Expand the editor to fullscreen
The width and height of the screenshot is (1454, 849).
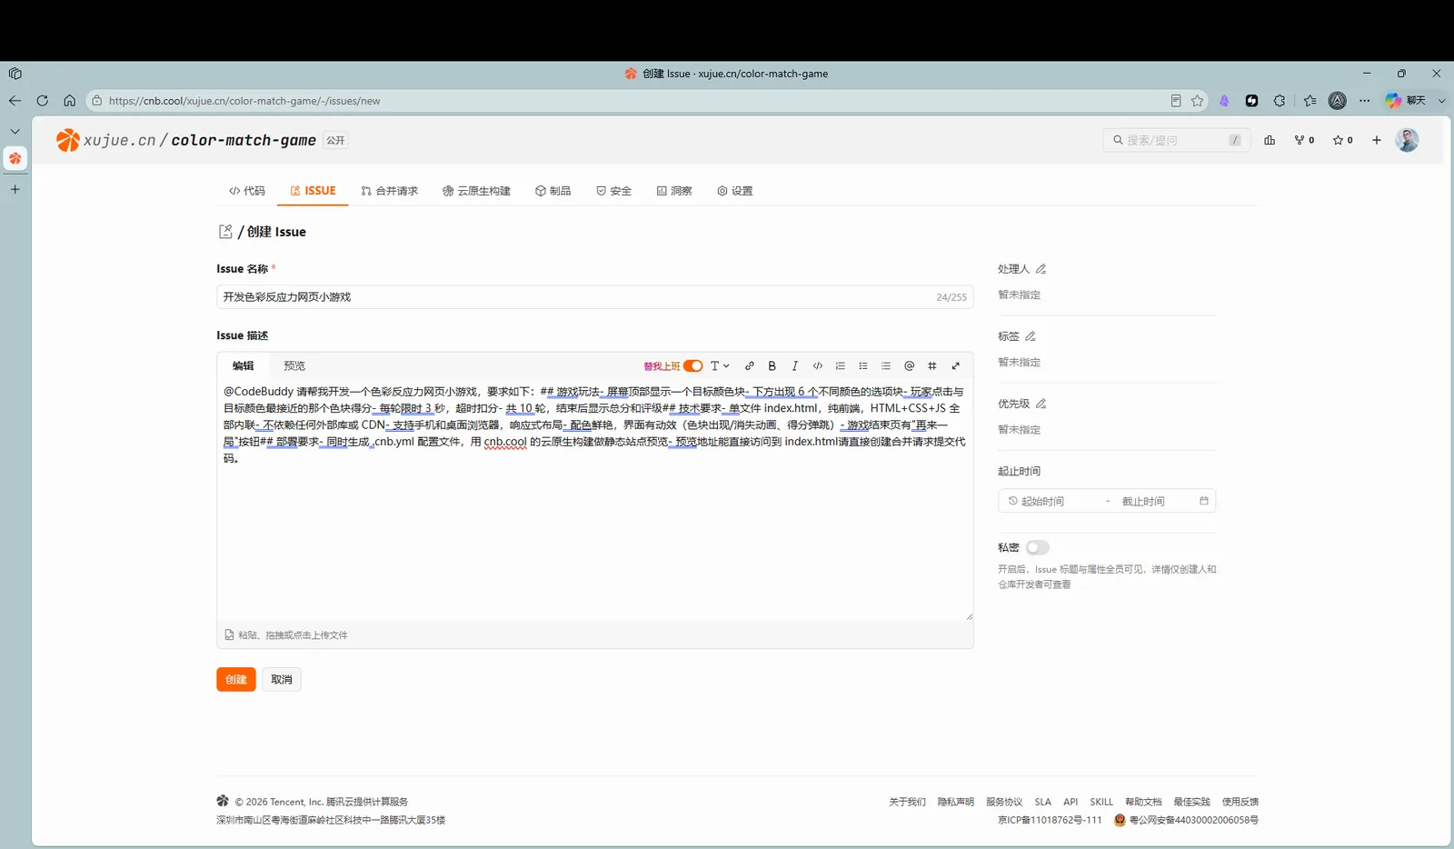(x=956, y=366)
